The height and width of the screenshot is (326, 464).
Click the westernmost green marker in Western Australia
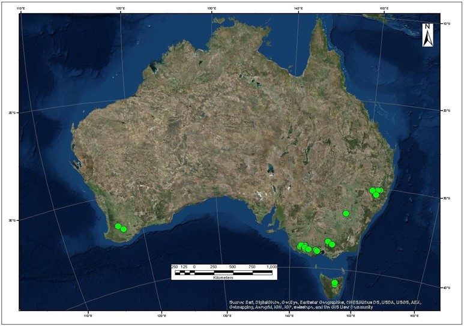pyautogui.click(x=118, y=226)
